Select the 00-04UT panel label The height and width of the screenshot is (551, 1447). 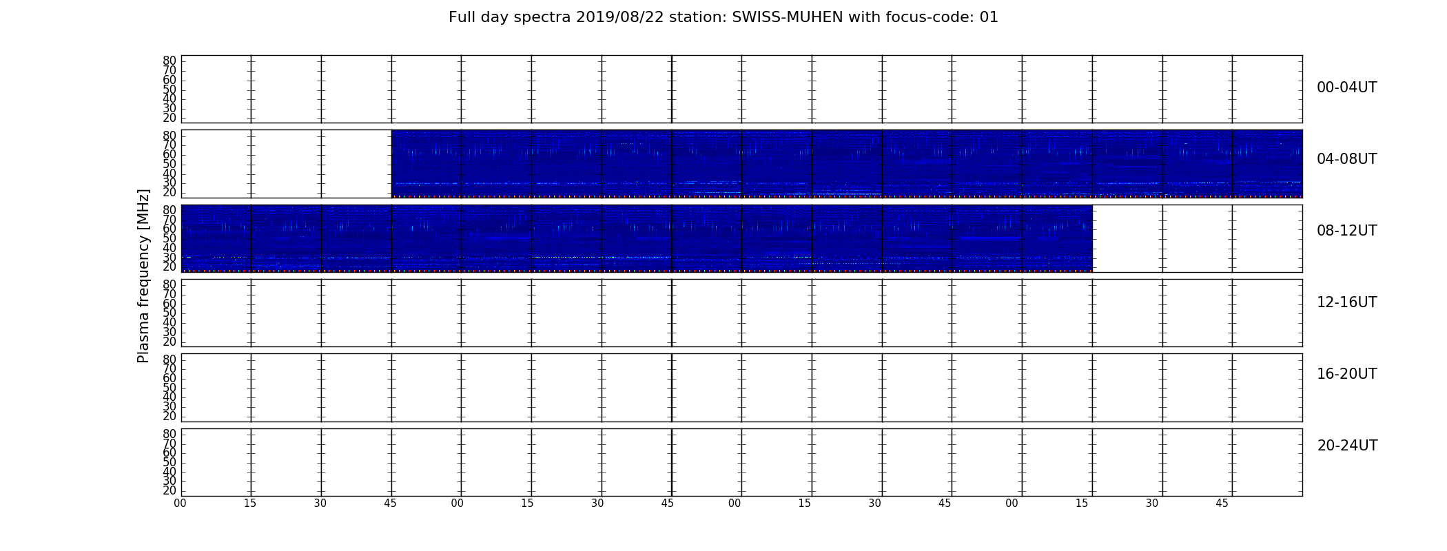(1346, 87)
